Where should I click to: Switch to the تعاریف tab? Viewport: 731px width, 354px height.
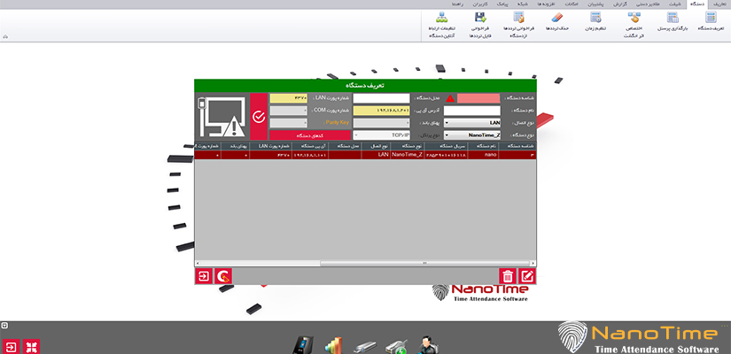pos(719,4)
